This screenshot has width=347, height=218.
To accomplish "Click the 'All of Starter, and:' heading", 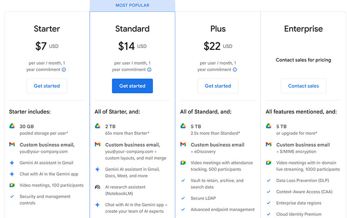I will (118, 112).
